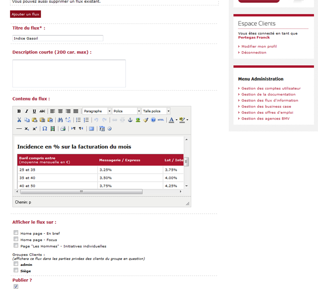Click the underline text icon
The width and height of the screenshot is (318, 289).
(34, 111)
